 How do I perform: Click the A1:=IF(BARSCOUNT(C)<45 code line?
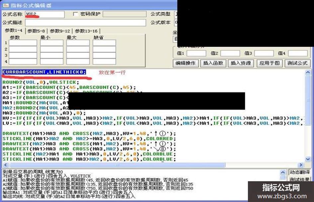click(69, 87)
